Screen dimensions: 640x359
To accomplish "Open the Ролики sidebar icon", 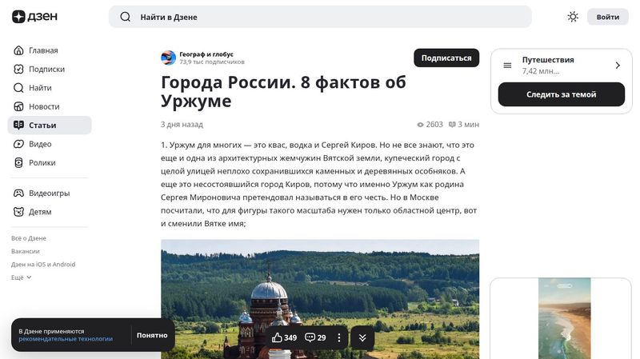I will pyautogui.click(x=18, y=163).
